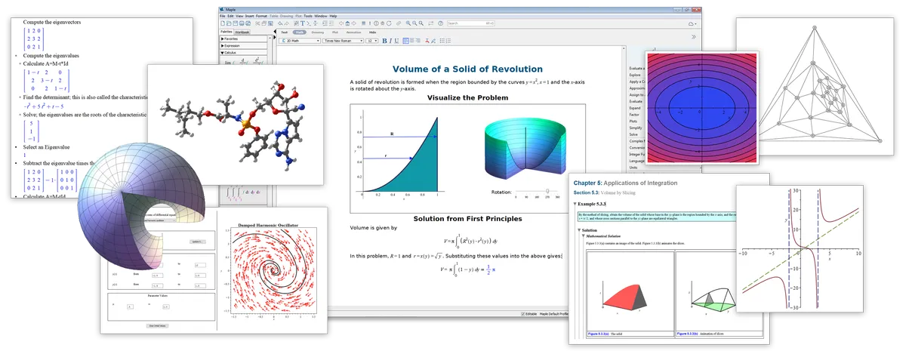Click the double-chevron context panel collapse icon
Screen dimensions: 906x351
(x=693, y=35)
